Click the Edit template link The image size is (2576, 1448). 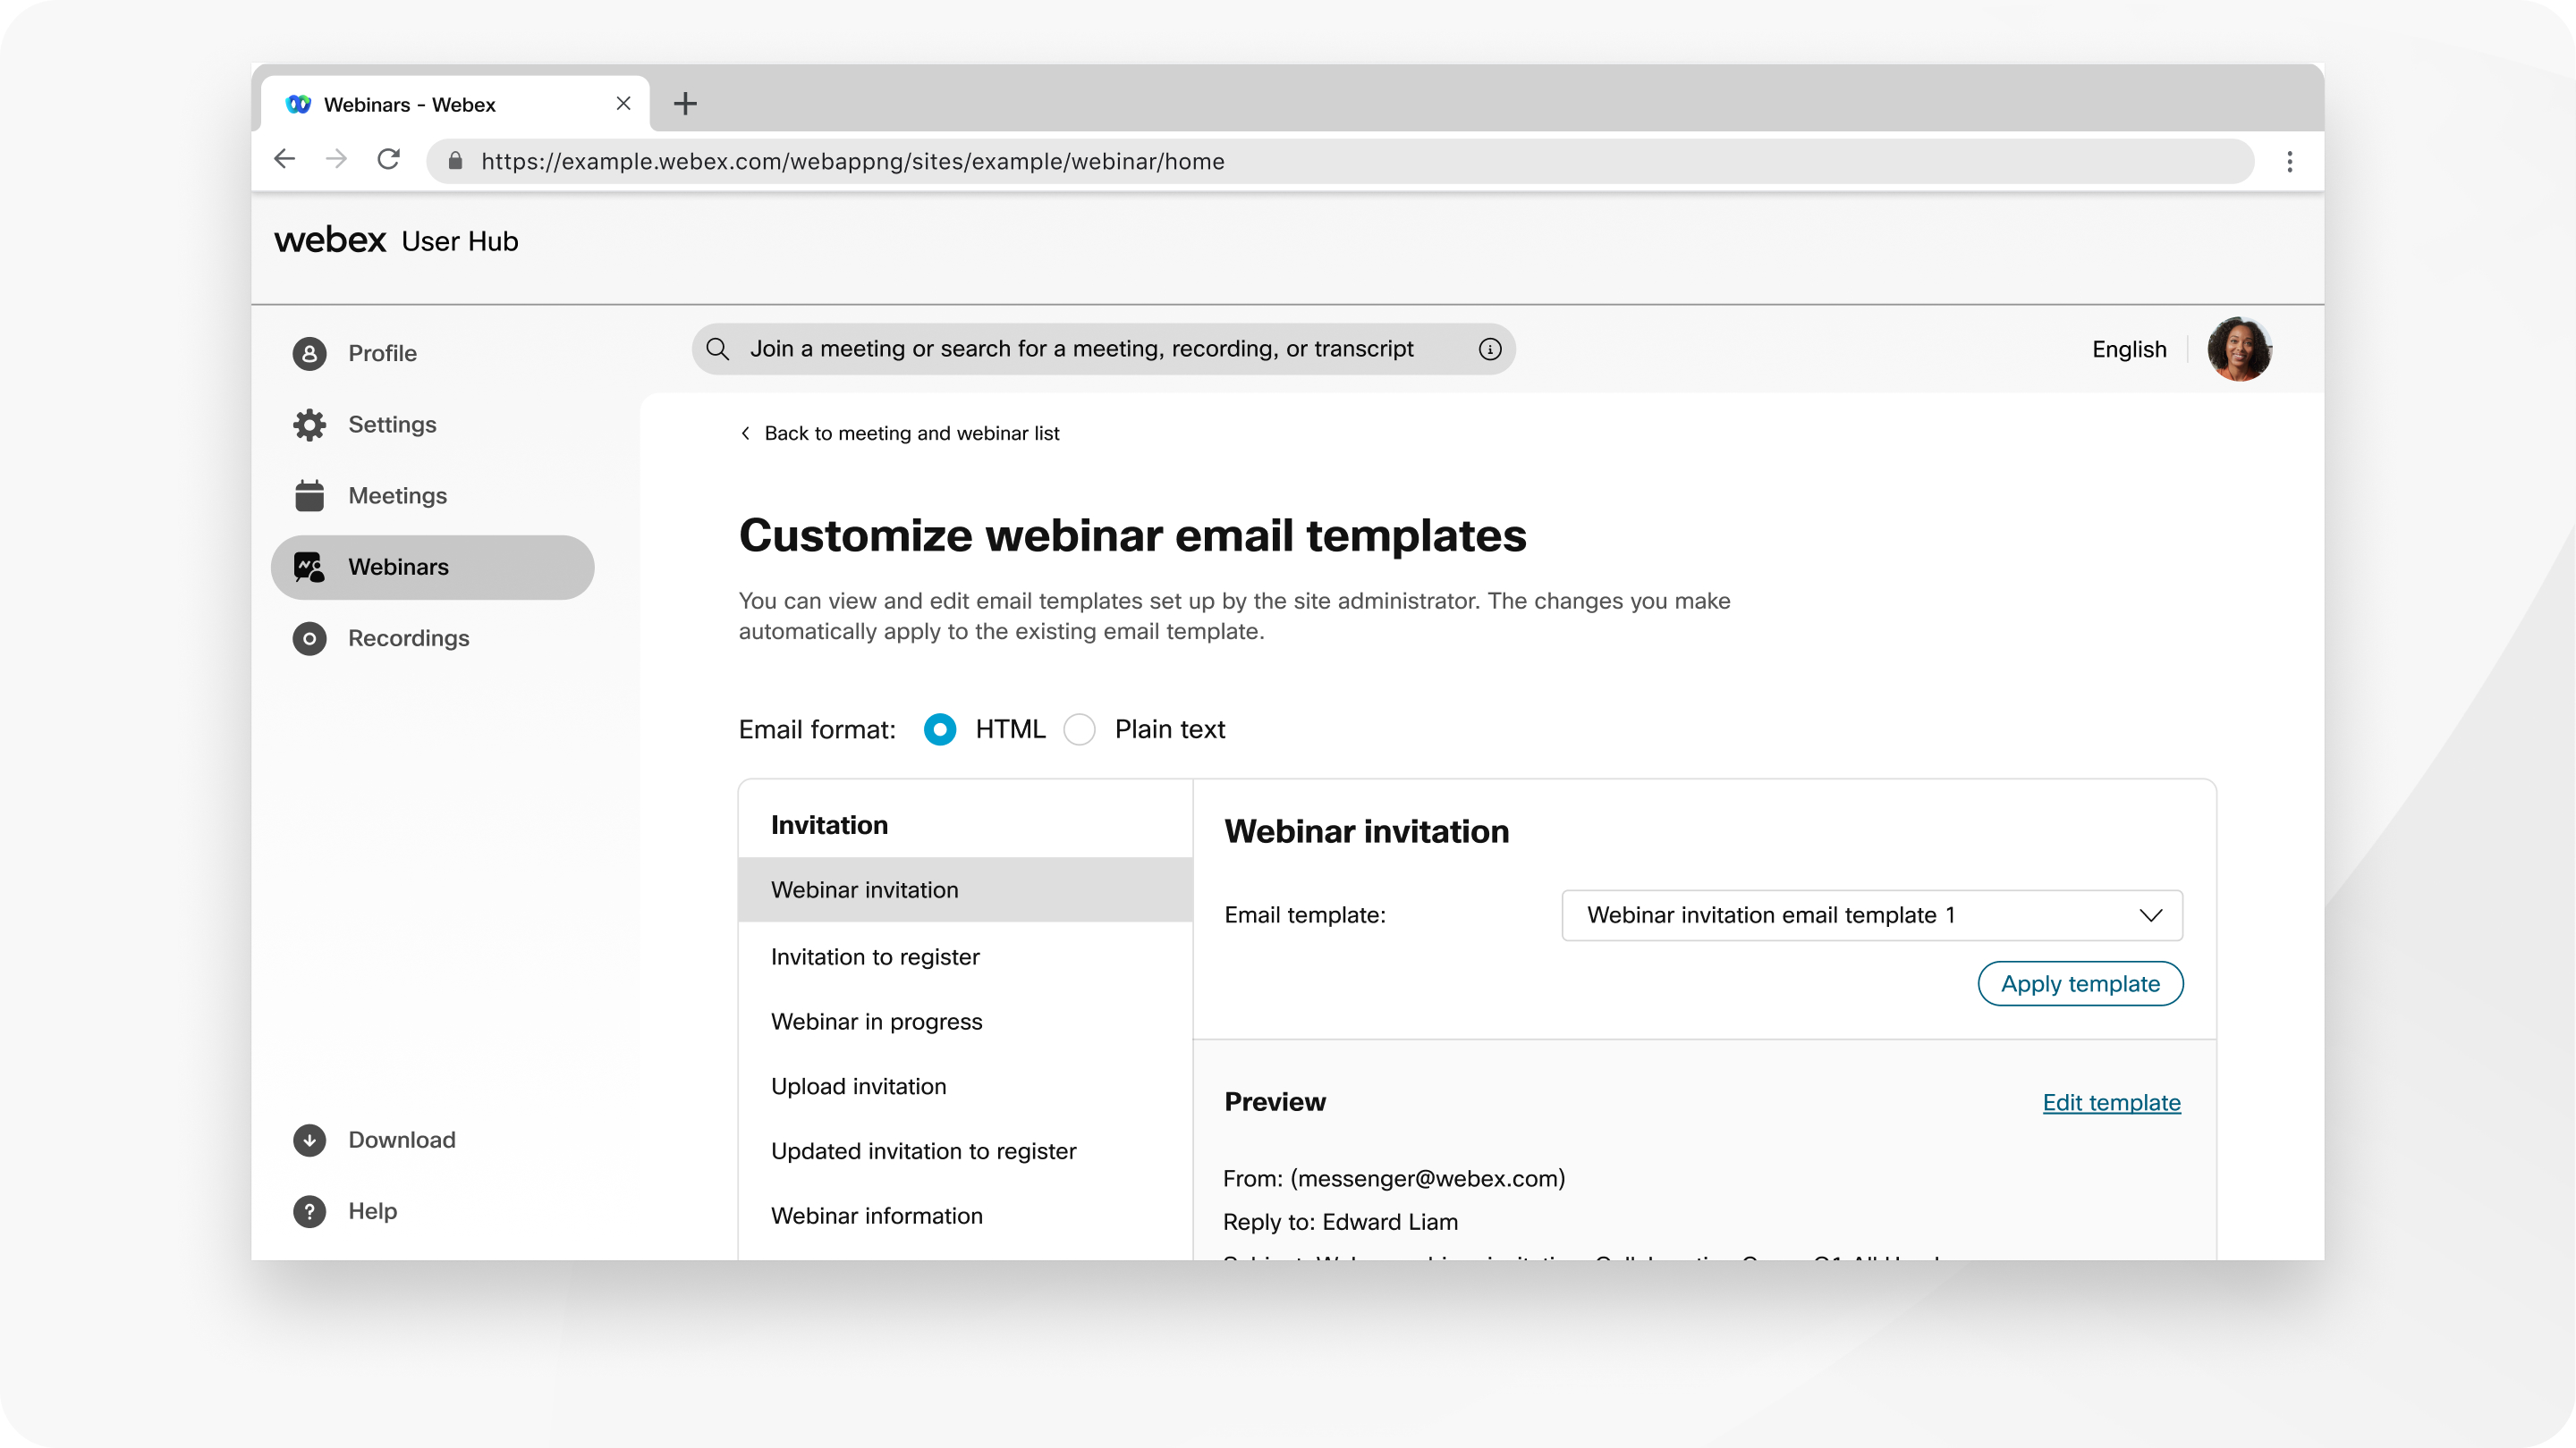pyautogui.click(x=2111, y=1101)
